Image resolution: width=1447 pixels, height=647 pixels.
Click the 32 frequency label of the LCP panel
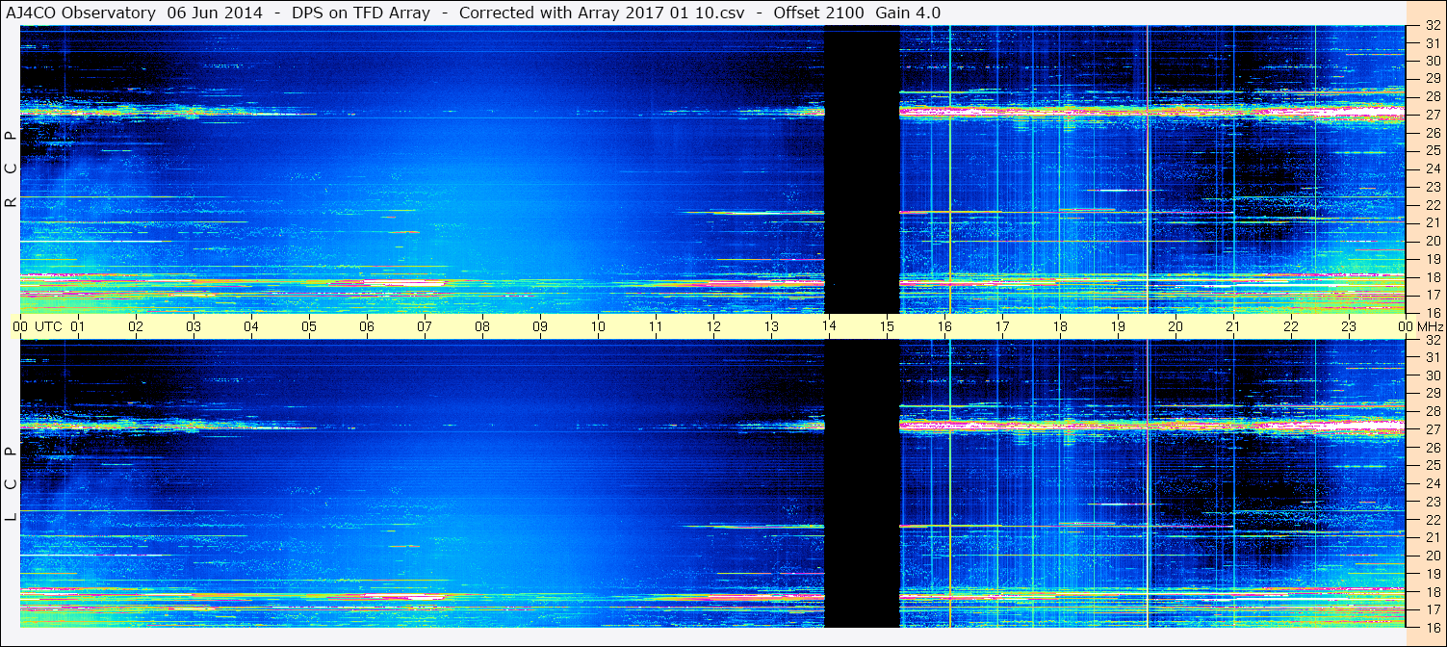1432,340
